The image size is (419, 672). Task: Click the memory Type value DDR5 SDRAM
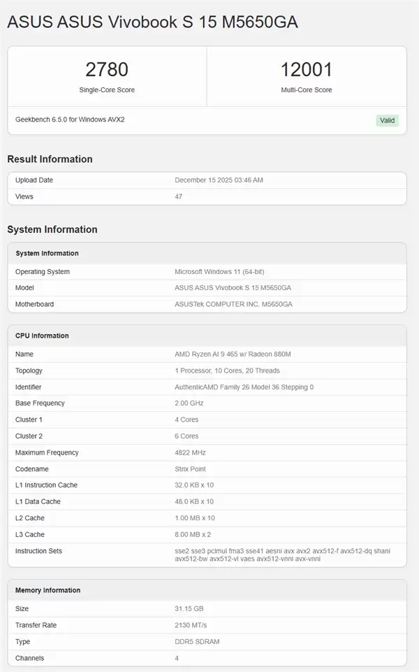coord(196,642)
